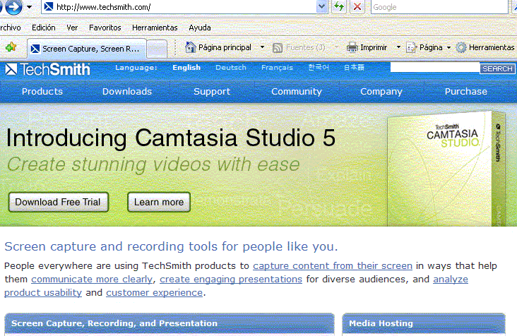Image resolution: width=517 pixels, height=336 pixels.
Task: Click the TechSmith site search field
Action: pos(434,68)
